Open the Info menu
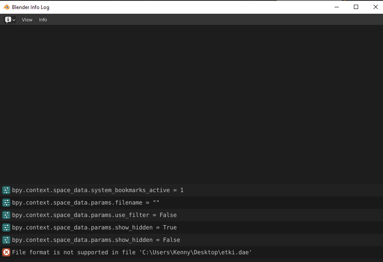 pos(43,20)
